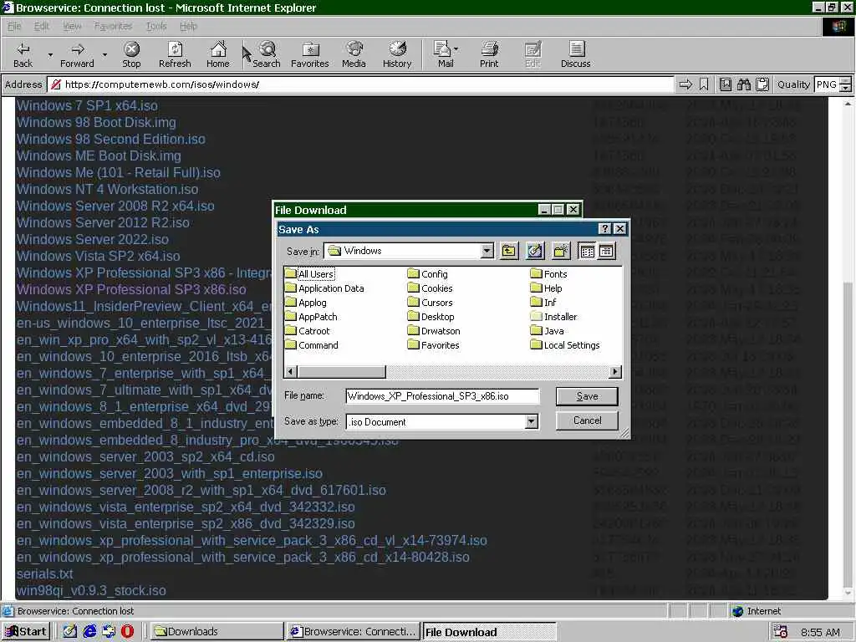Click the Print toolbar icon

point(489,54)
